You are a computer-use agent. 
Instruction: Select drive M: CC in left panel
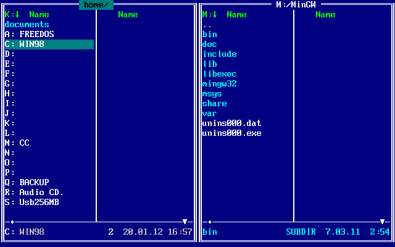tap(17, 143)
